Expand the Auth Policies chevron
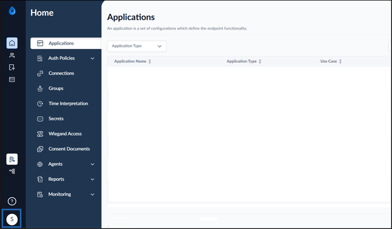The height and width of the screenshot is (229, 392). pos(93,58)
